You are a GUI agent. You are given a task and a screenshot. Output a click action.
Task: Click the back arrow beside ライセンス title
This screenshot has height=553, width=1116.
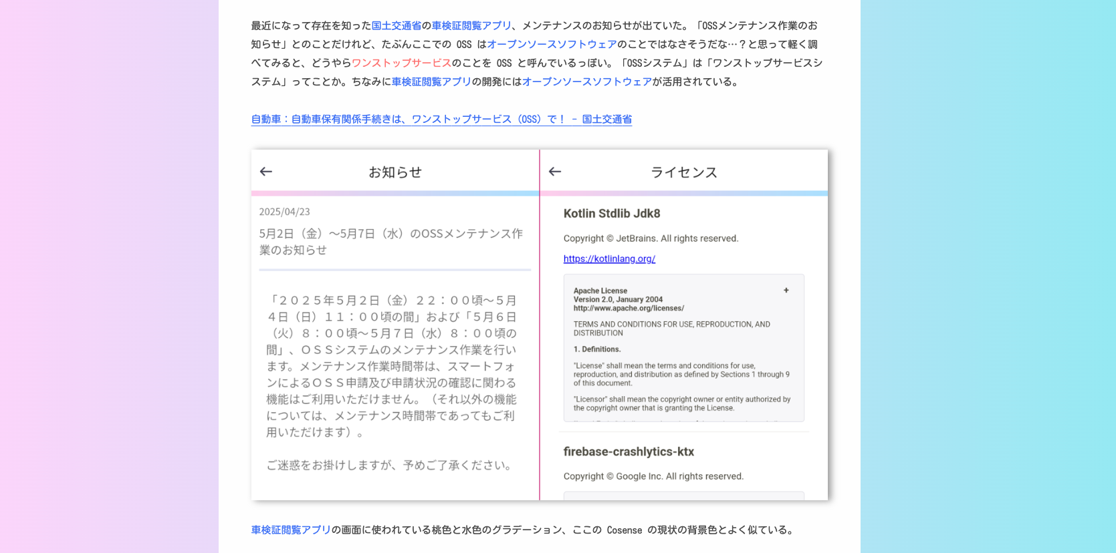point(555,172)
